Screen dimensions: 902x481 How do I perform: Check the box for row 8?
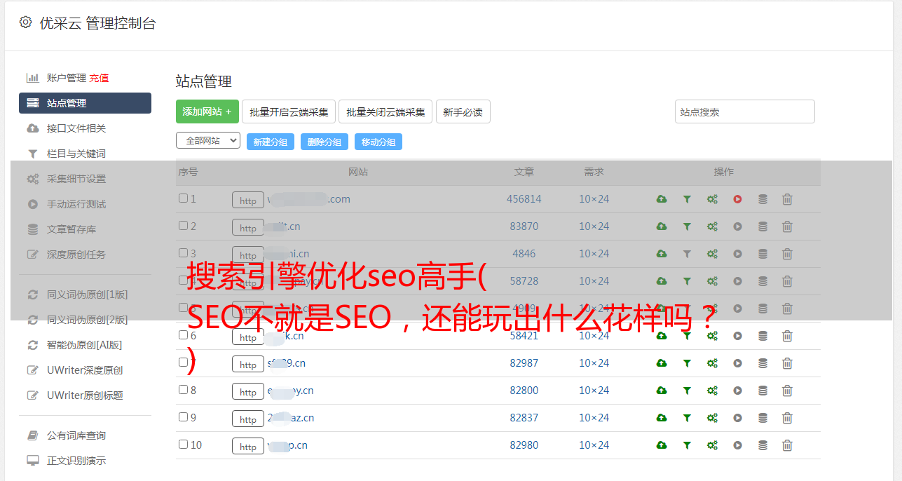(x=183, y=390)
